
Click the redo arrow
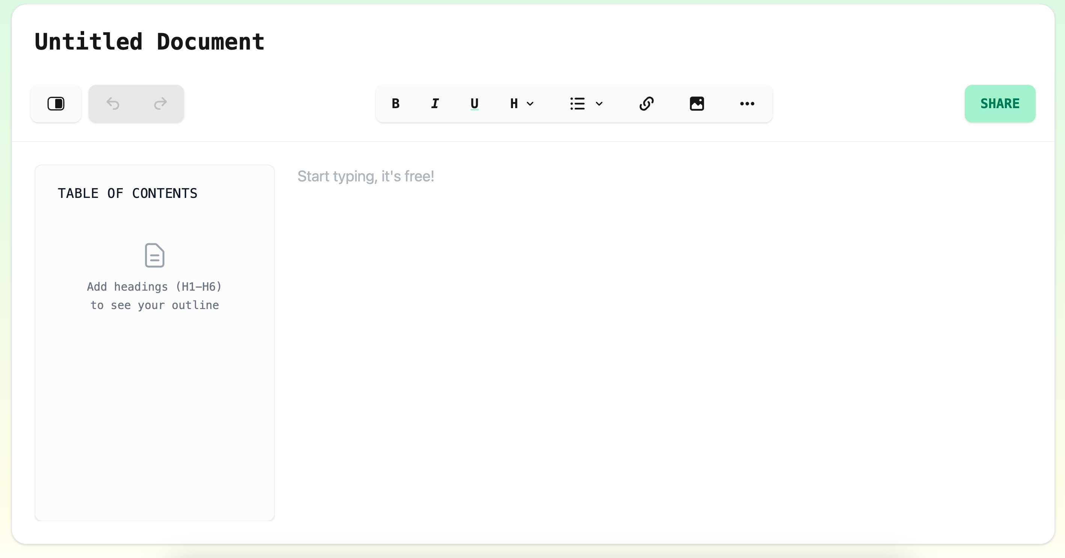pos(160,103)
